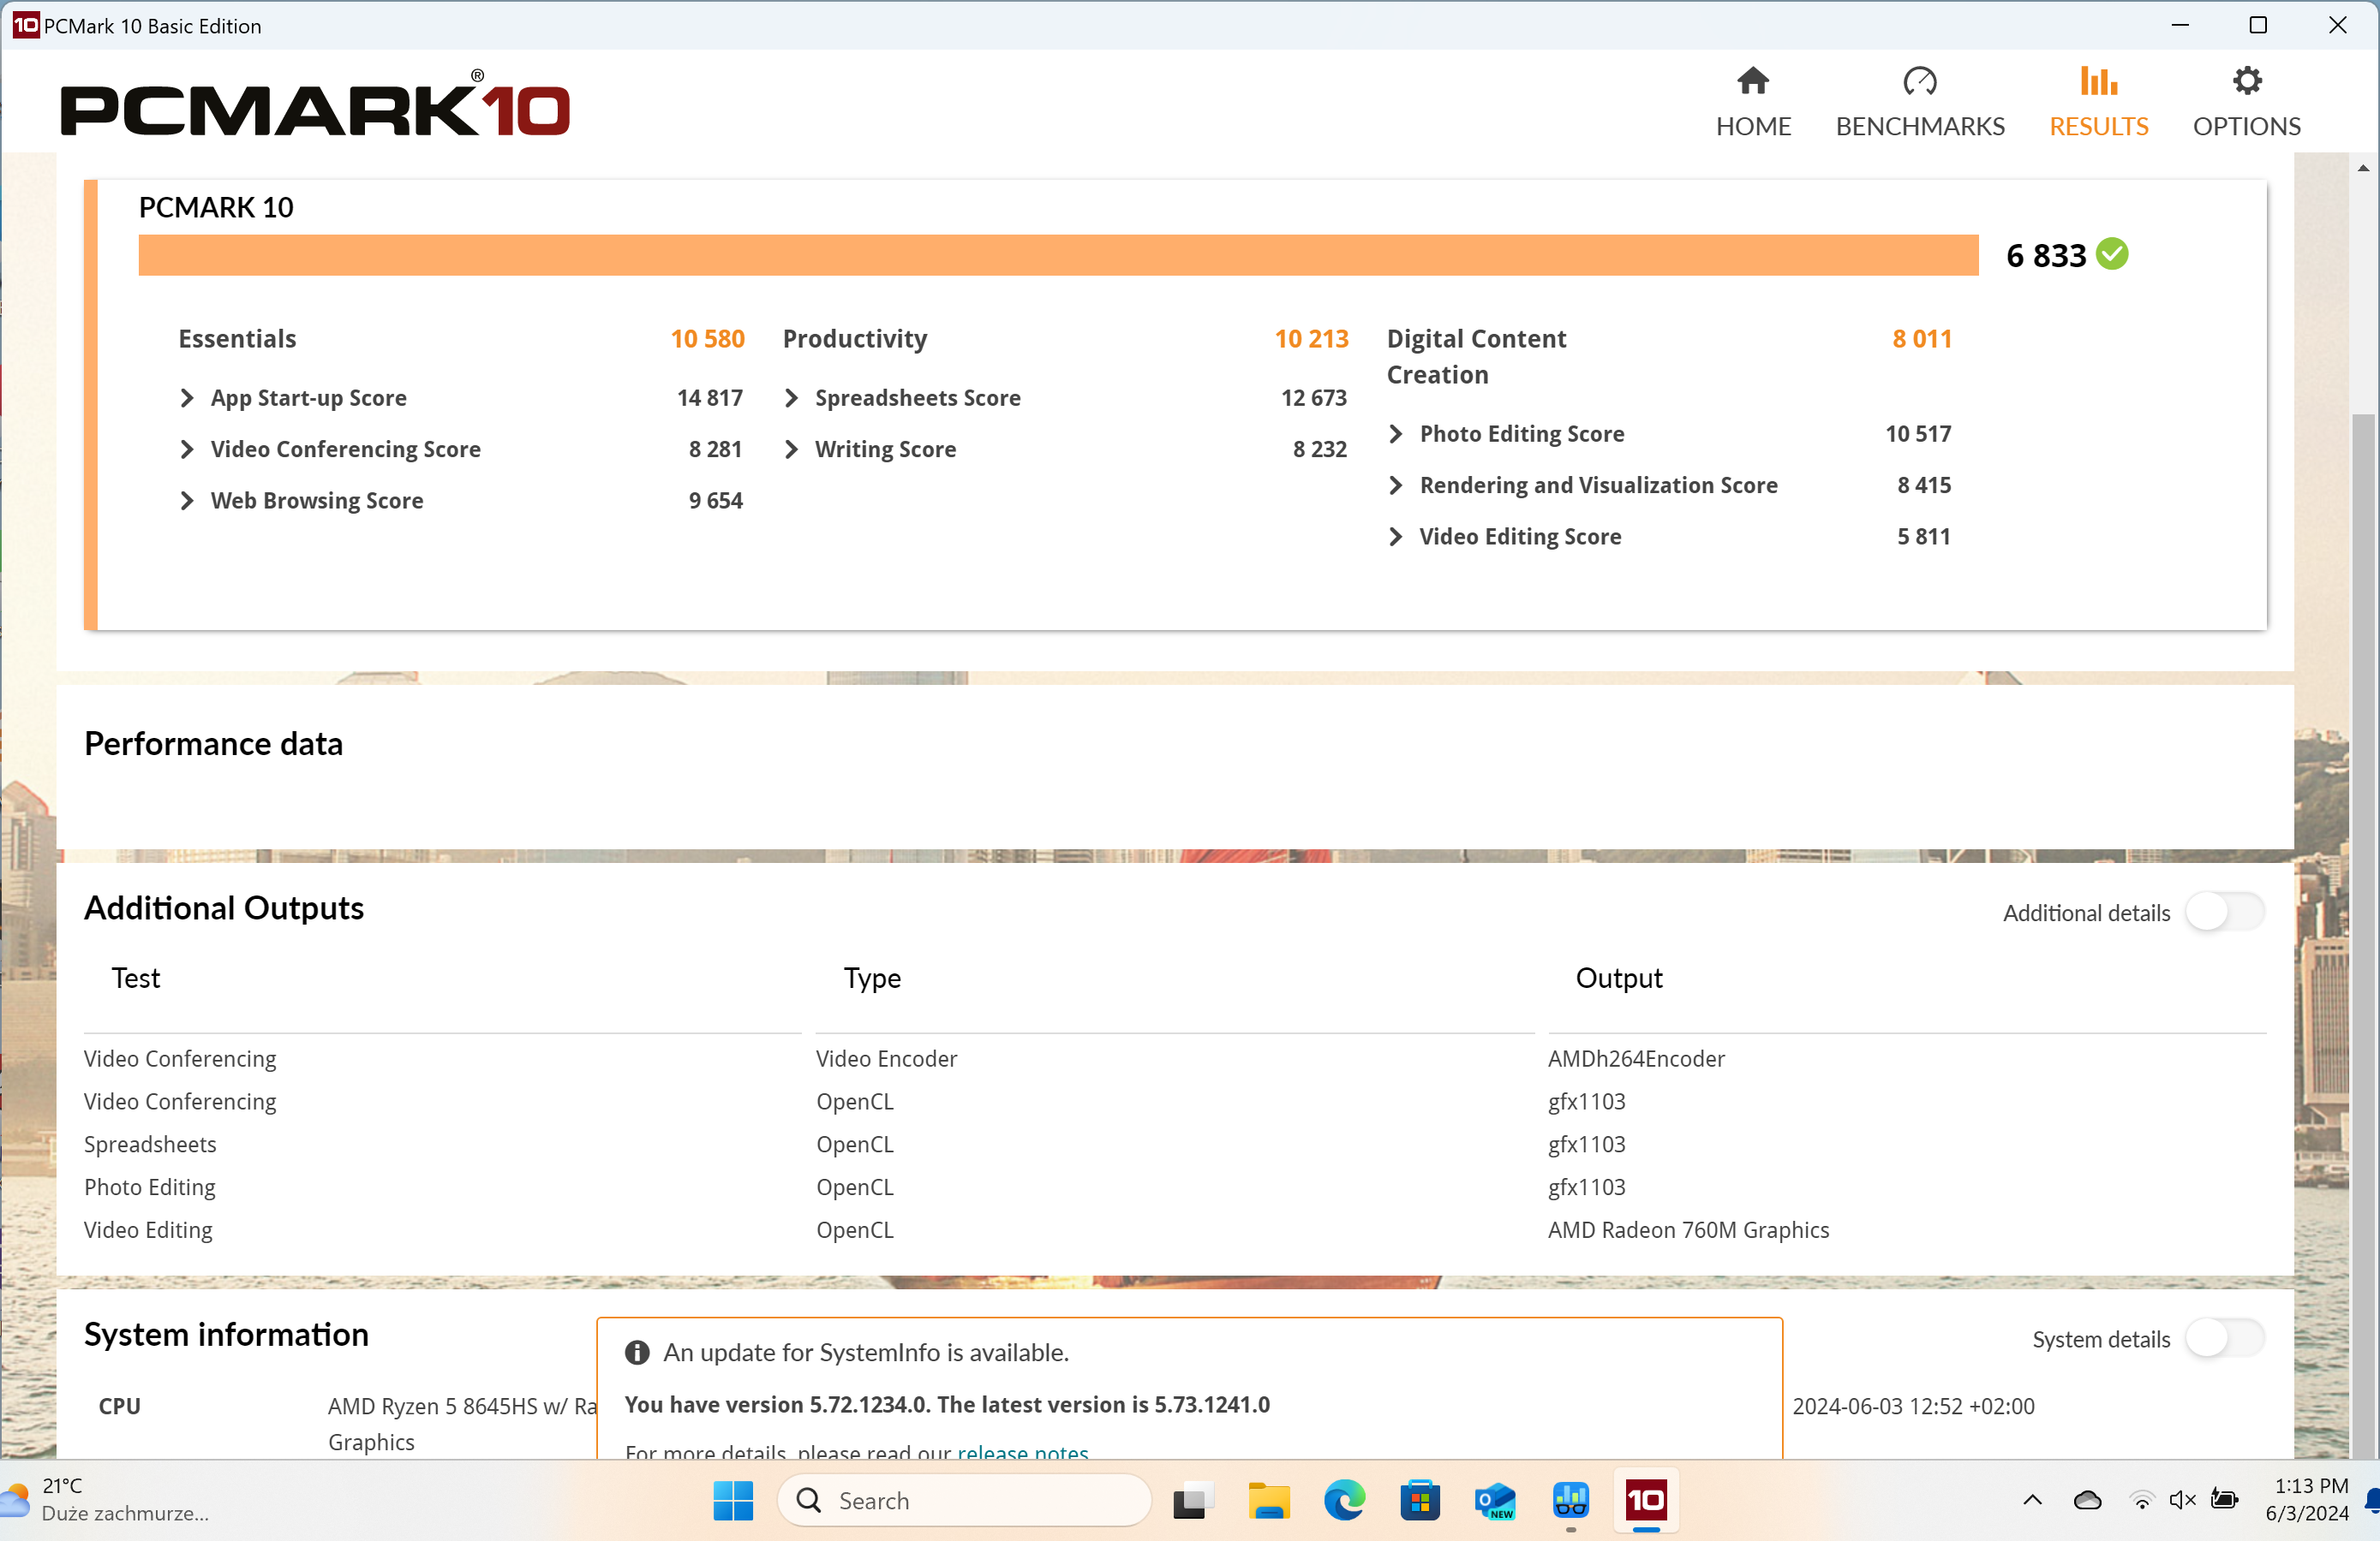Click the overall score 6 833

pyautogui.click(x=2046, y=255)
